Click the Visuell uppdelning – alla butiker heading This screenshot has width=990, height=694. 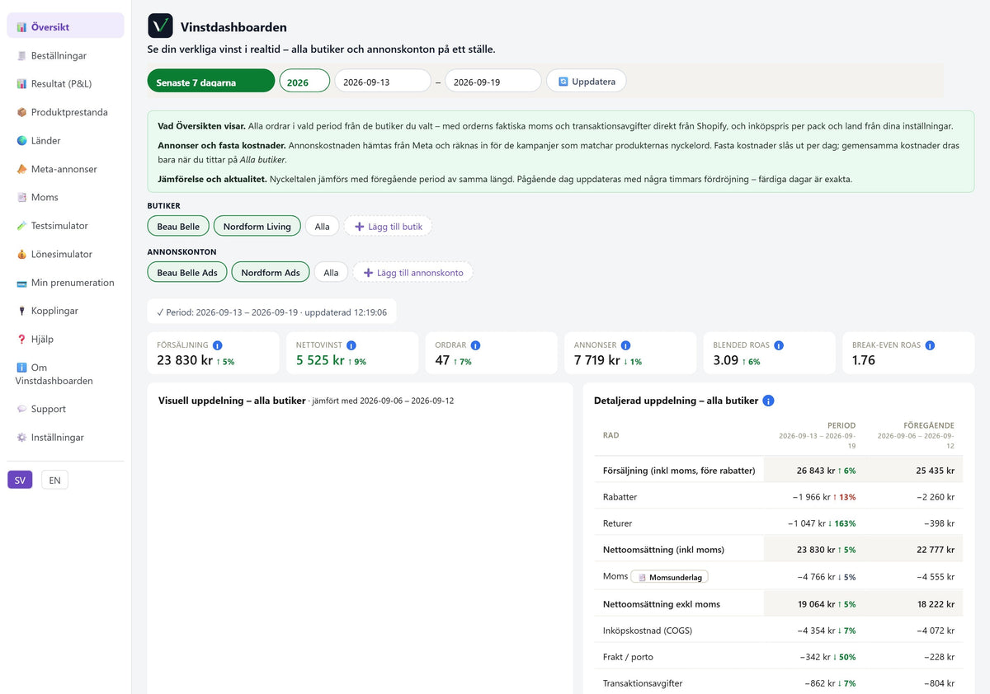tap(231, 401)
